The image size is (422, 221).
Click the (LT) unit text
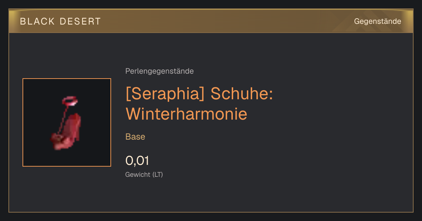(158, 174)
